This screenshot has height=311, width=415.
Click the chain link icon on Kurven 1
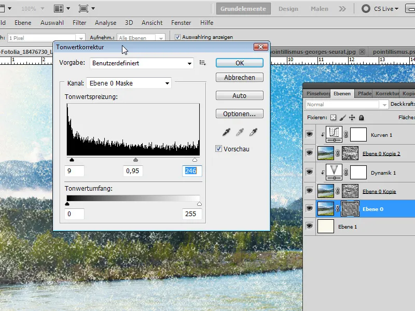click(x=345, y=135)
